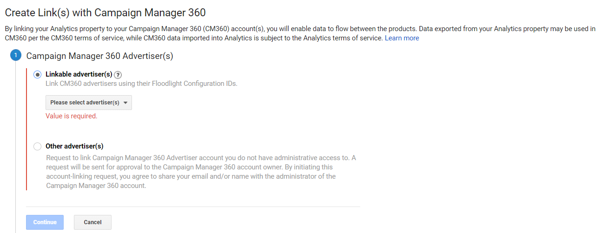606x233 pixels.
Task: Click the Floodlight Configuration IDs description text
Action: point(141,84)
